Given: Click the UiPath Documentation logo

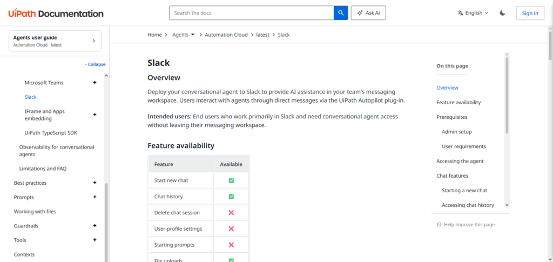Looking at the screenshot, I should 56,14.
